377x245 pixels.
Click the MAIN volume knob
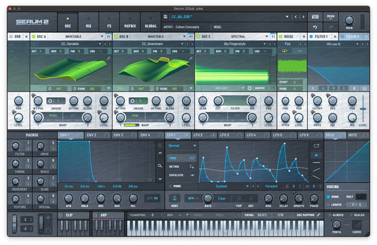349,20
